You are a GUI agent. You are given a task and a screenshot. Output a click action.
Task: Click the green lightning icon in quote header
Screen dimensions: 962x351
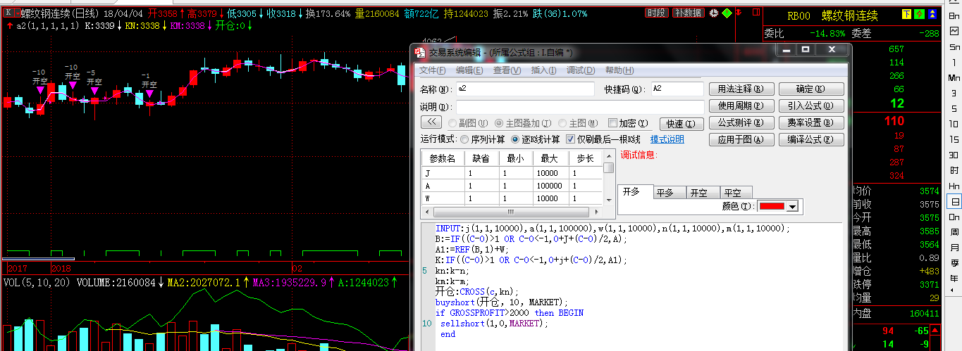pyautogui.click(x=920, y=15)
